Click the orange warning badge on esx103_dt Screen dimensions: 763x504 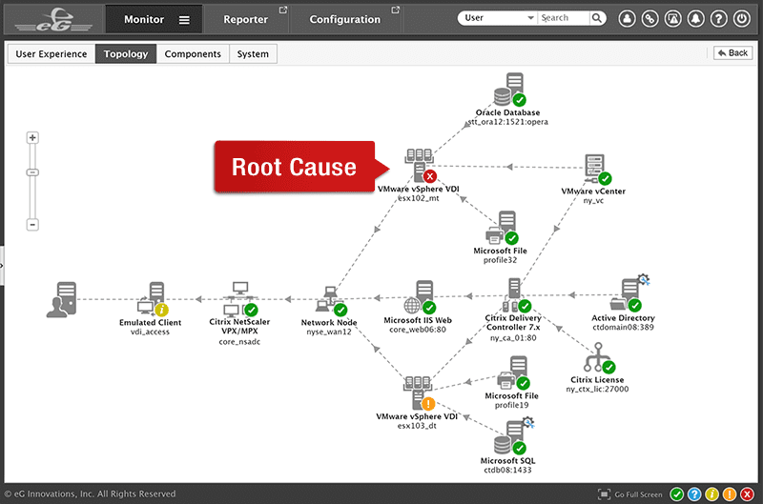pos(428,404)
